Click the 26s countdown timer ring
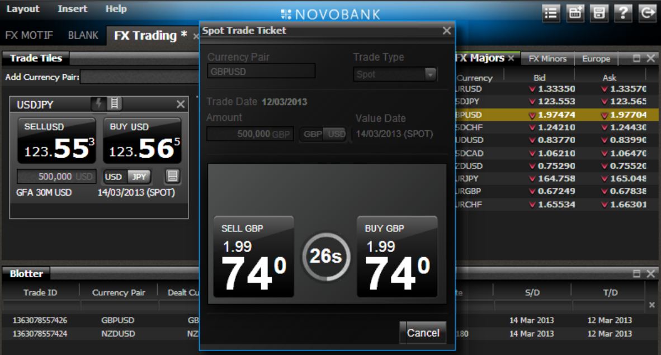 click(326, 257)
